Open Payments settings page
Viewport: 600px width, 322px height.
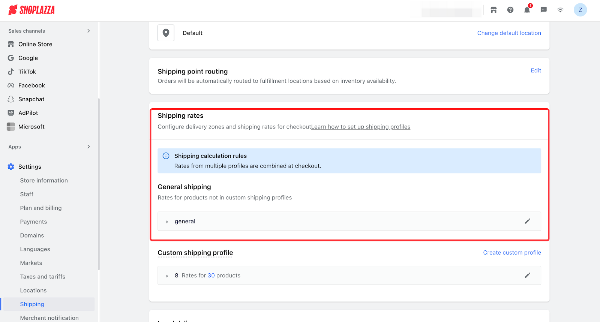(33, 222)
